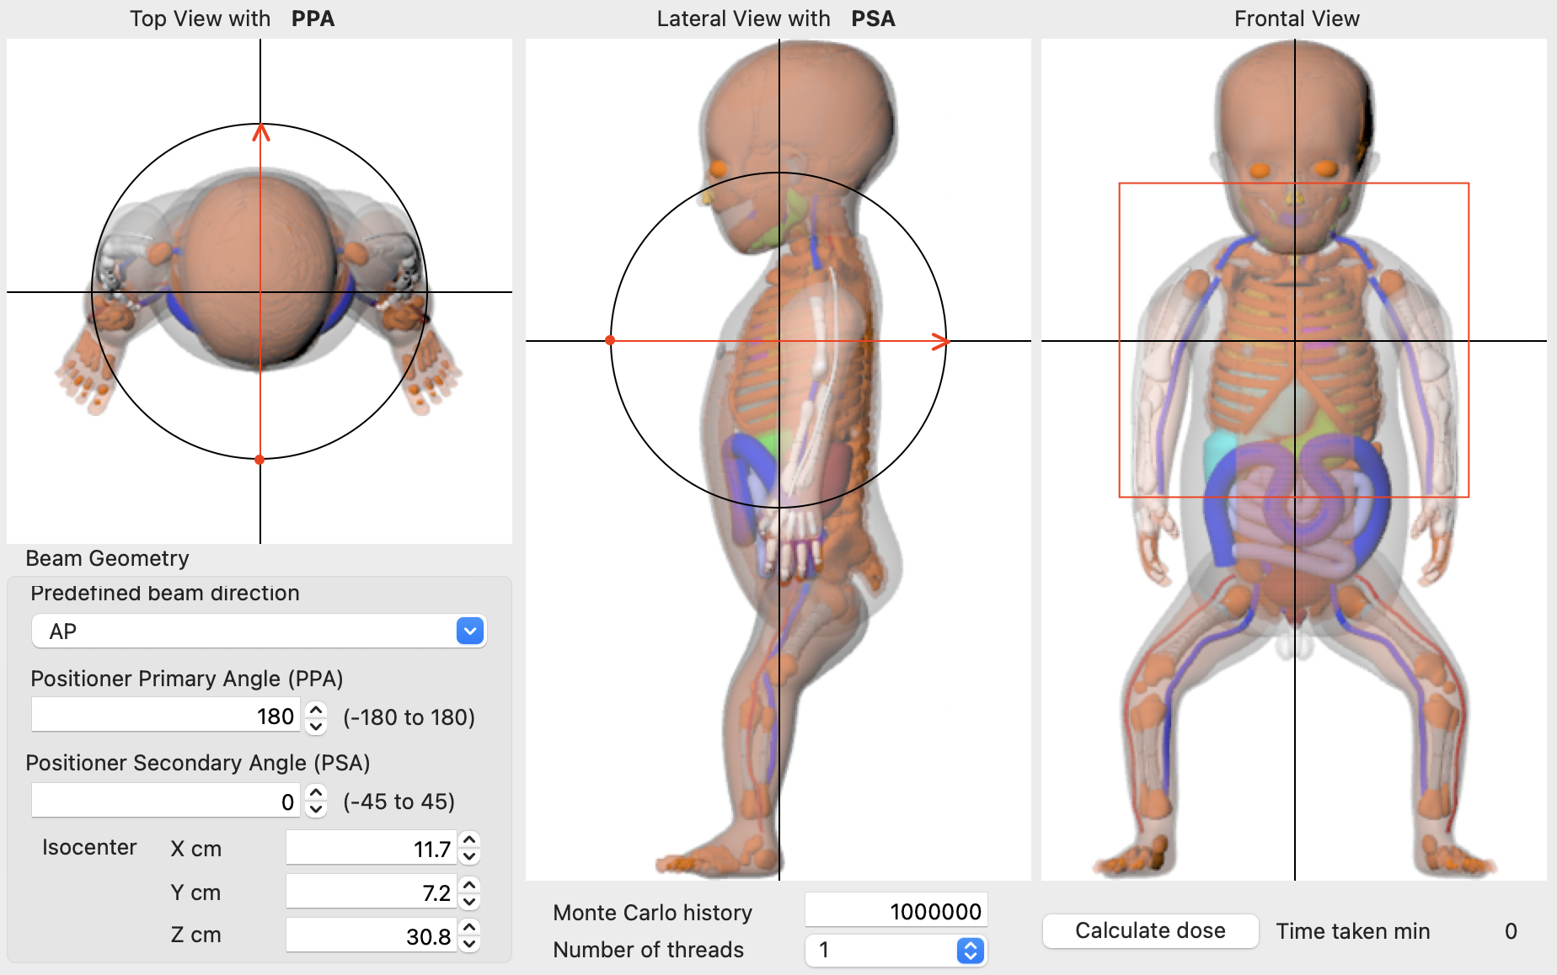The height and width of the screenshot is (975, 1557).
Task: Click the 'Top View with PPA' heading
Action: coord(232,19)
